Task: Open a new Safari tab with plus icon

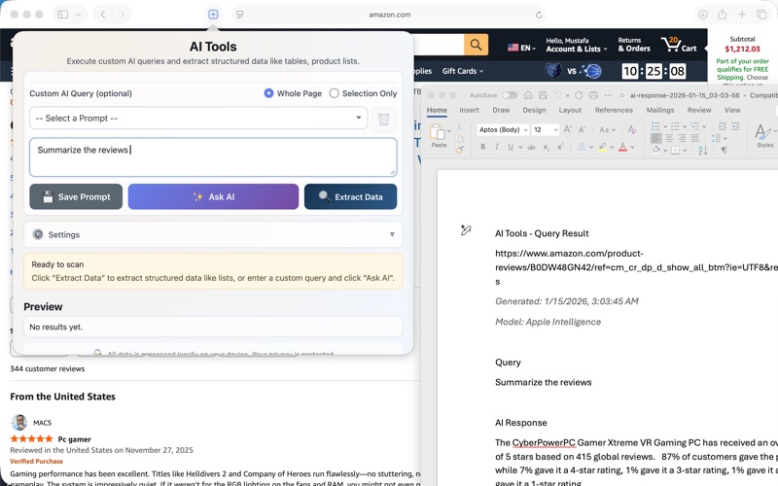Action: click(x=742, y=15)
